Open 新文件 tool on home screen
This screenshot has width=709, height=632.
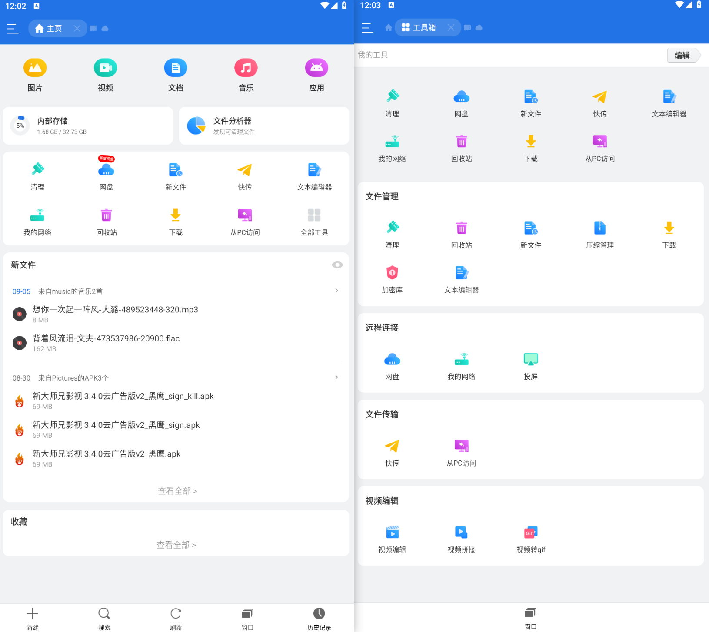pos(176,176)
